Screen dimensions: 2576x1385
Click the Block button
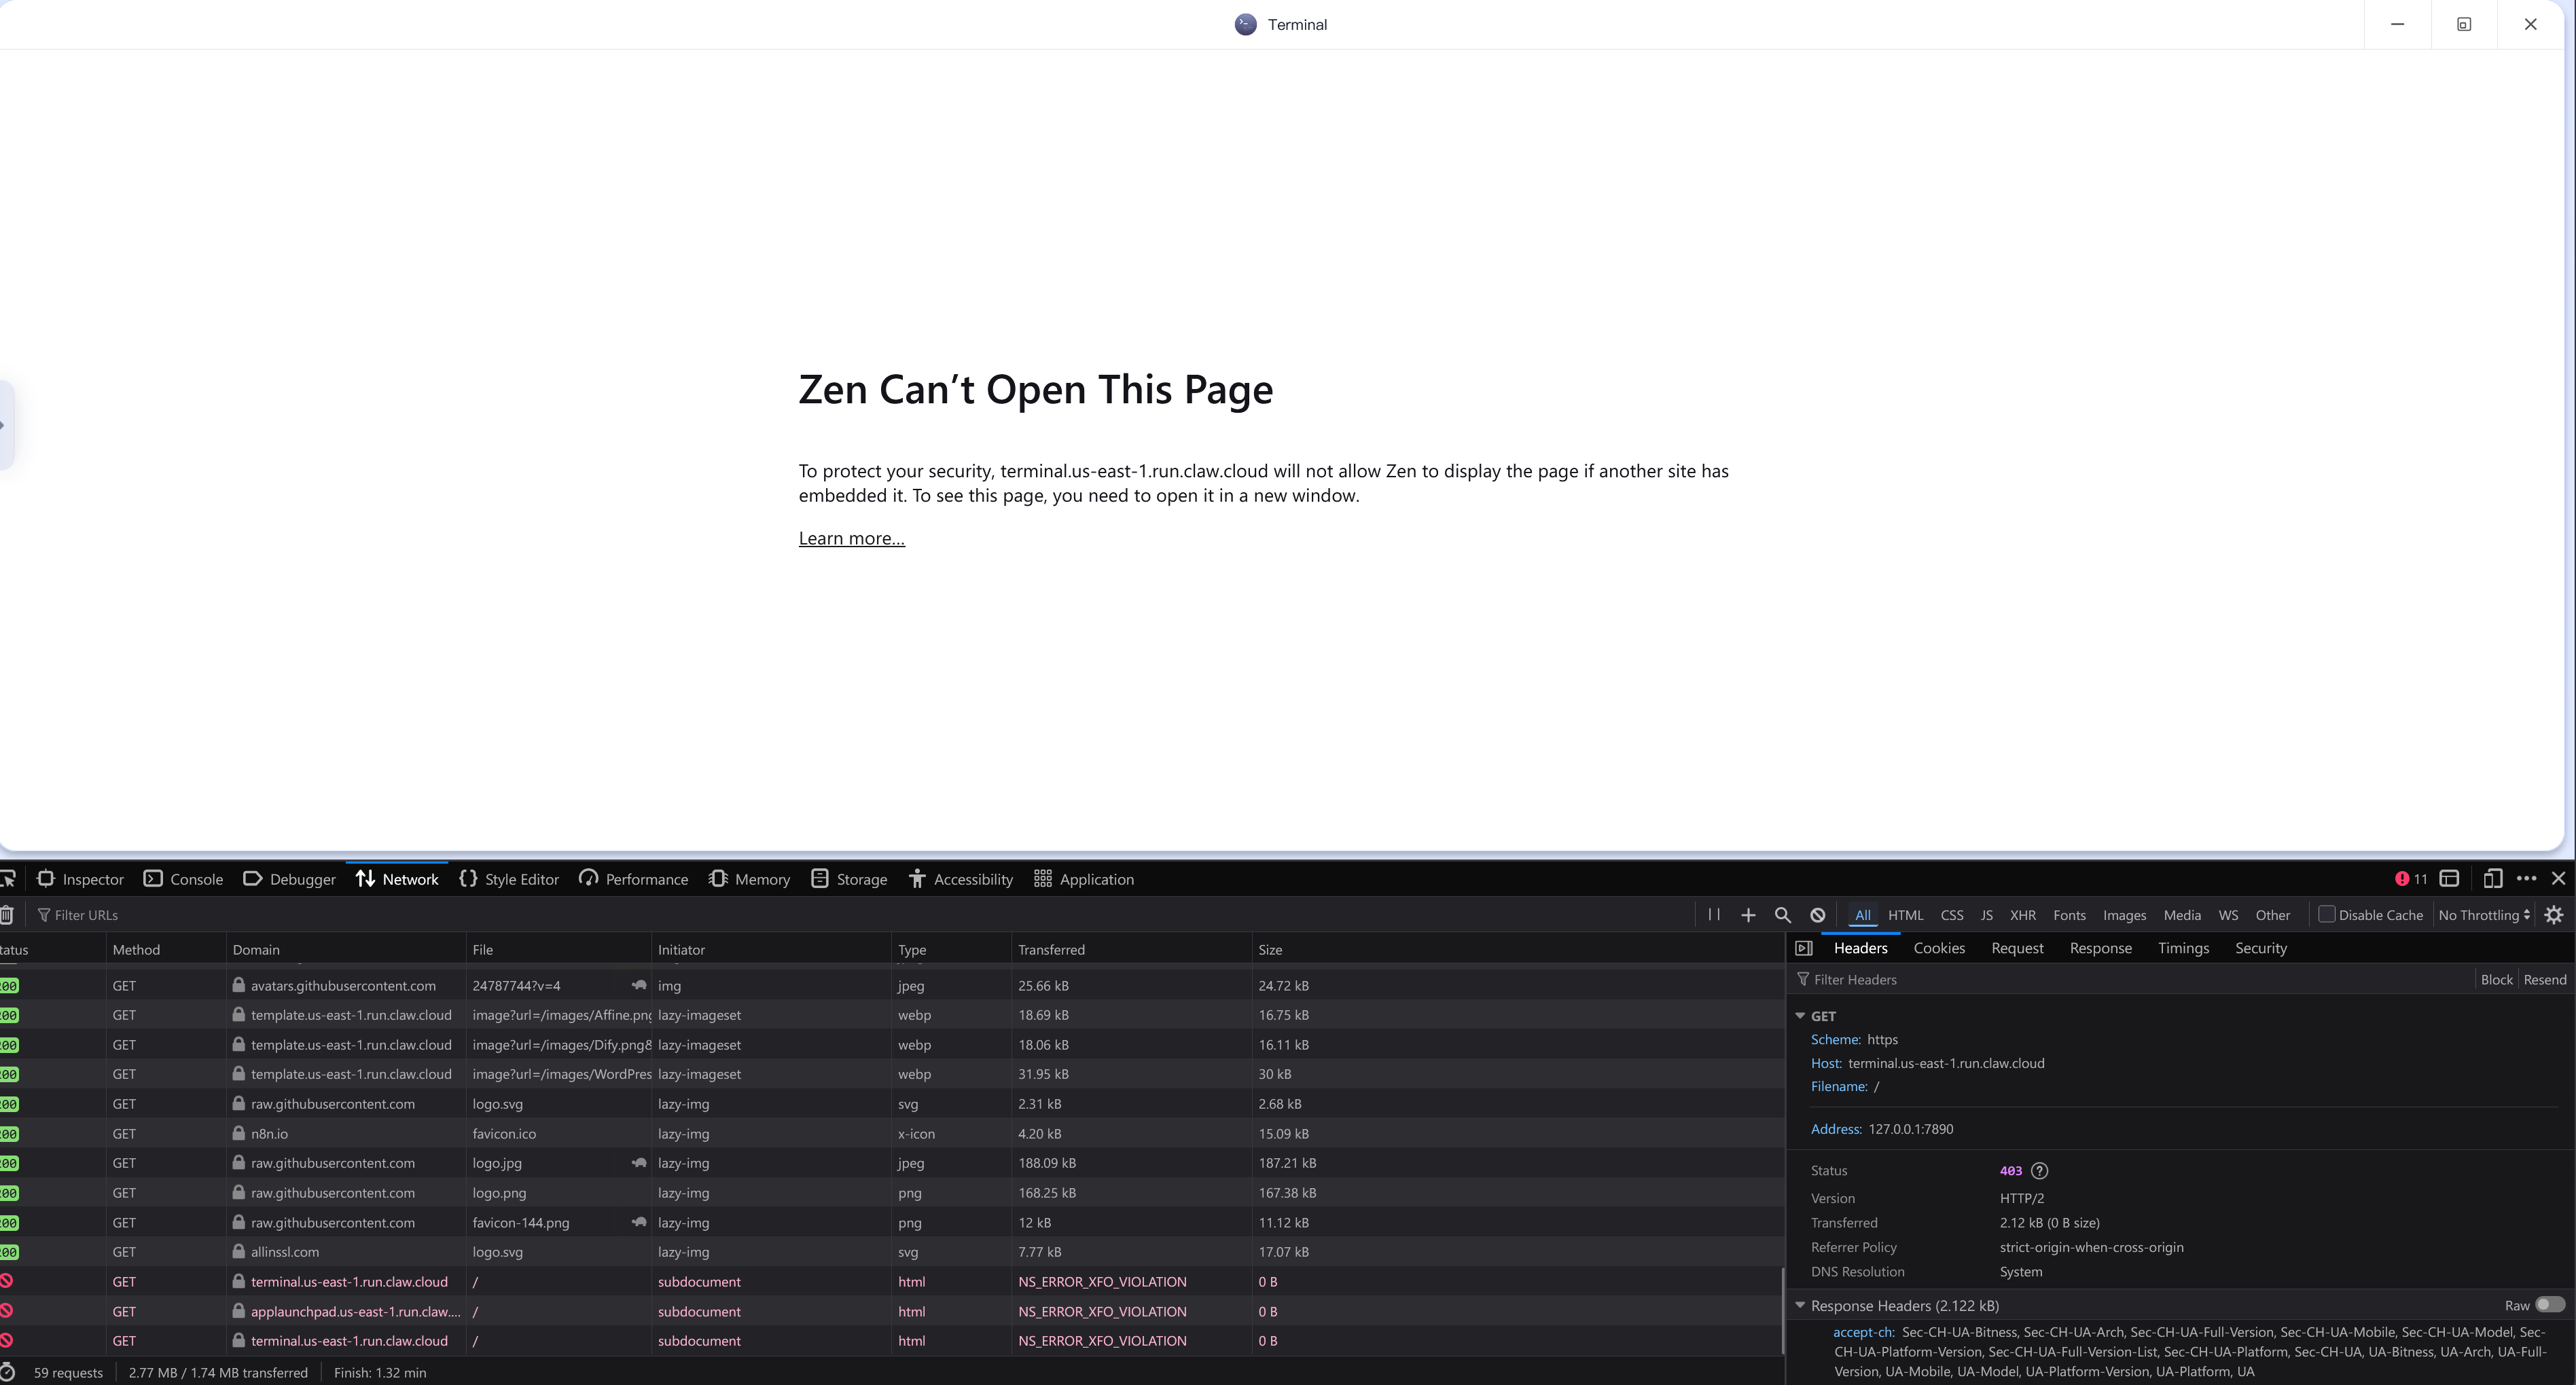(2496, 979)
